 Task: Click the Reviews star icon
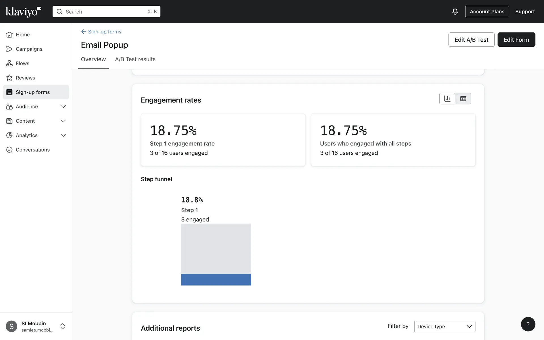point(9,78)
